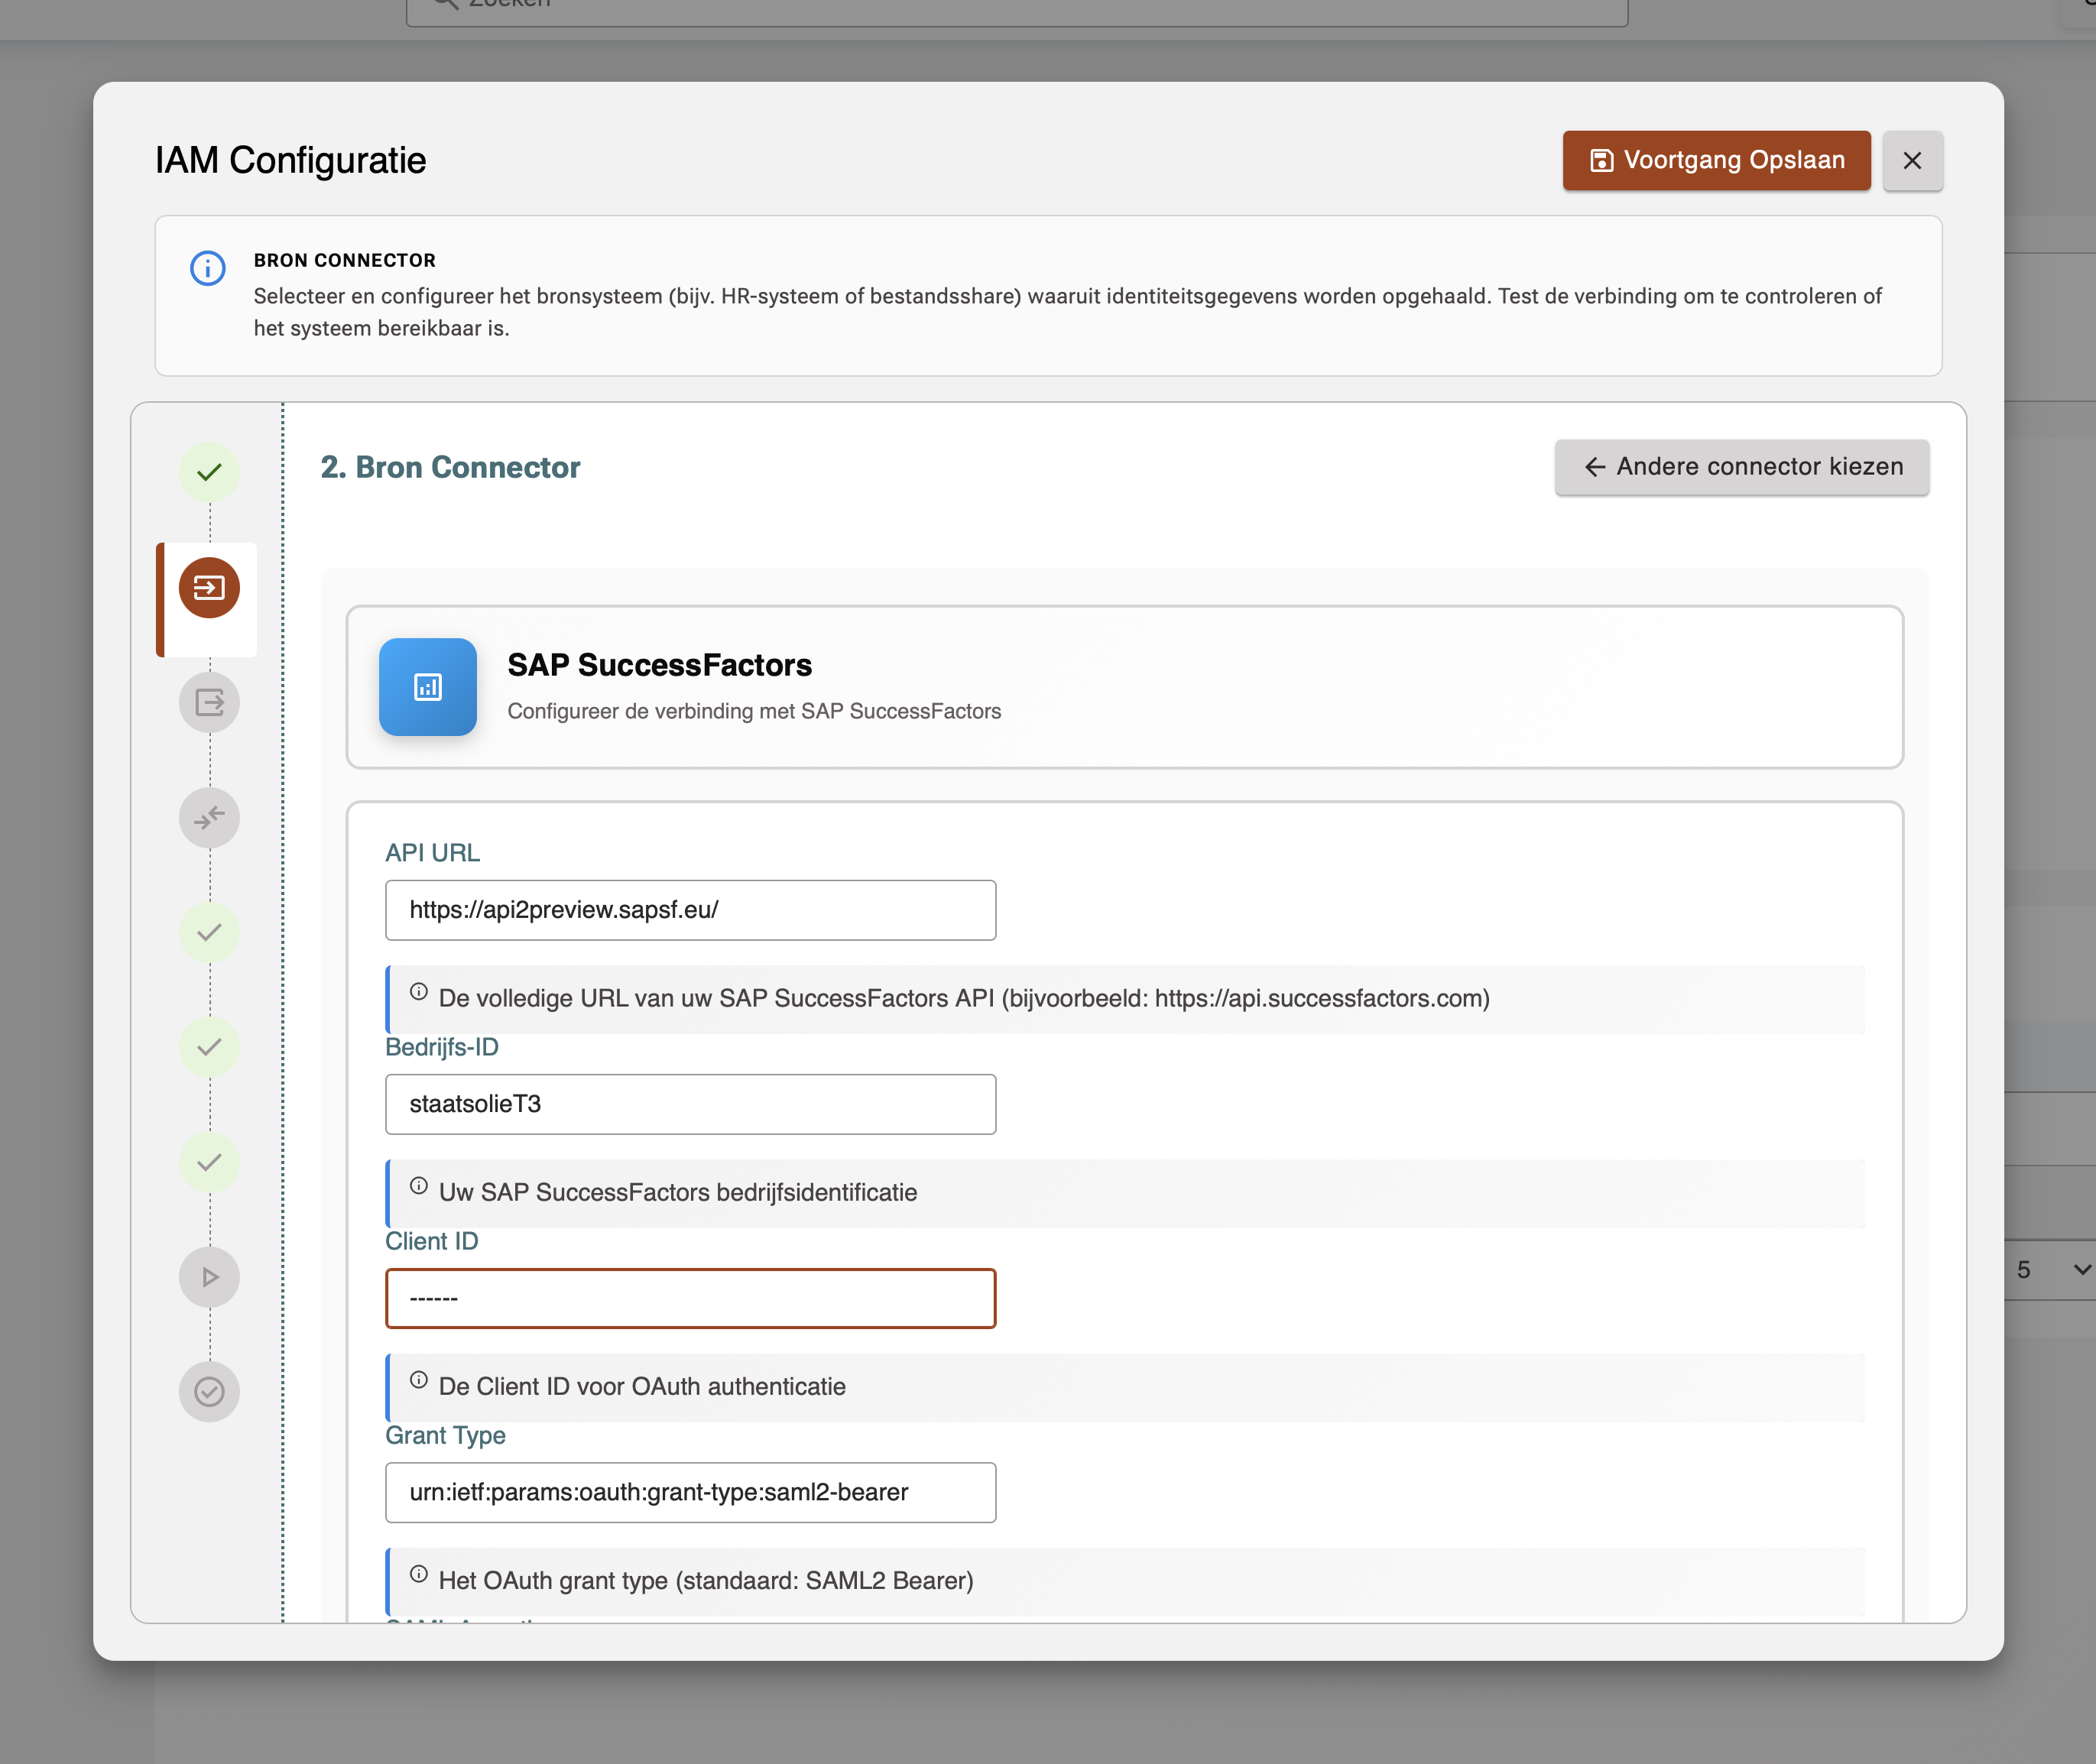Click the Andere connector kiezen button
Screen dimensions: 2096x1764
coord(1741,466)
